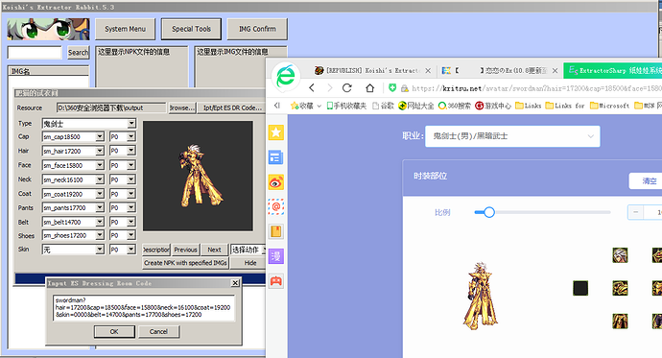The width and height of the screenshot is (662, 358).
Task: Open the 选择动作 action dropdown
Action: pyautogui.click(x=248, y=250)
